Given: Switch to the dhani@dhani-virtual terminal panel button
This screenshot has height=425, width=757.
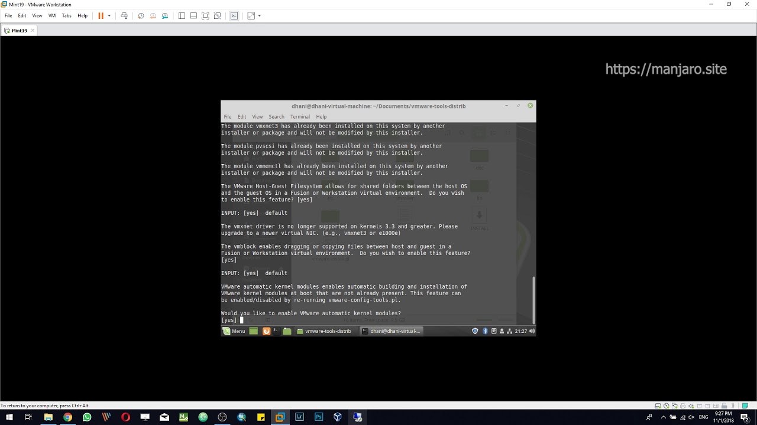Looking at the screenshot, I should [391, 331].
